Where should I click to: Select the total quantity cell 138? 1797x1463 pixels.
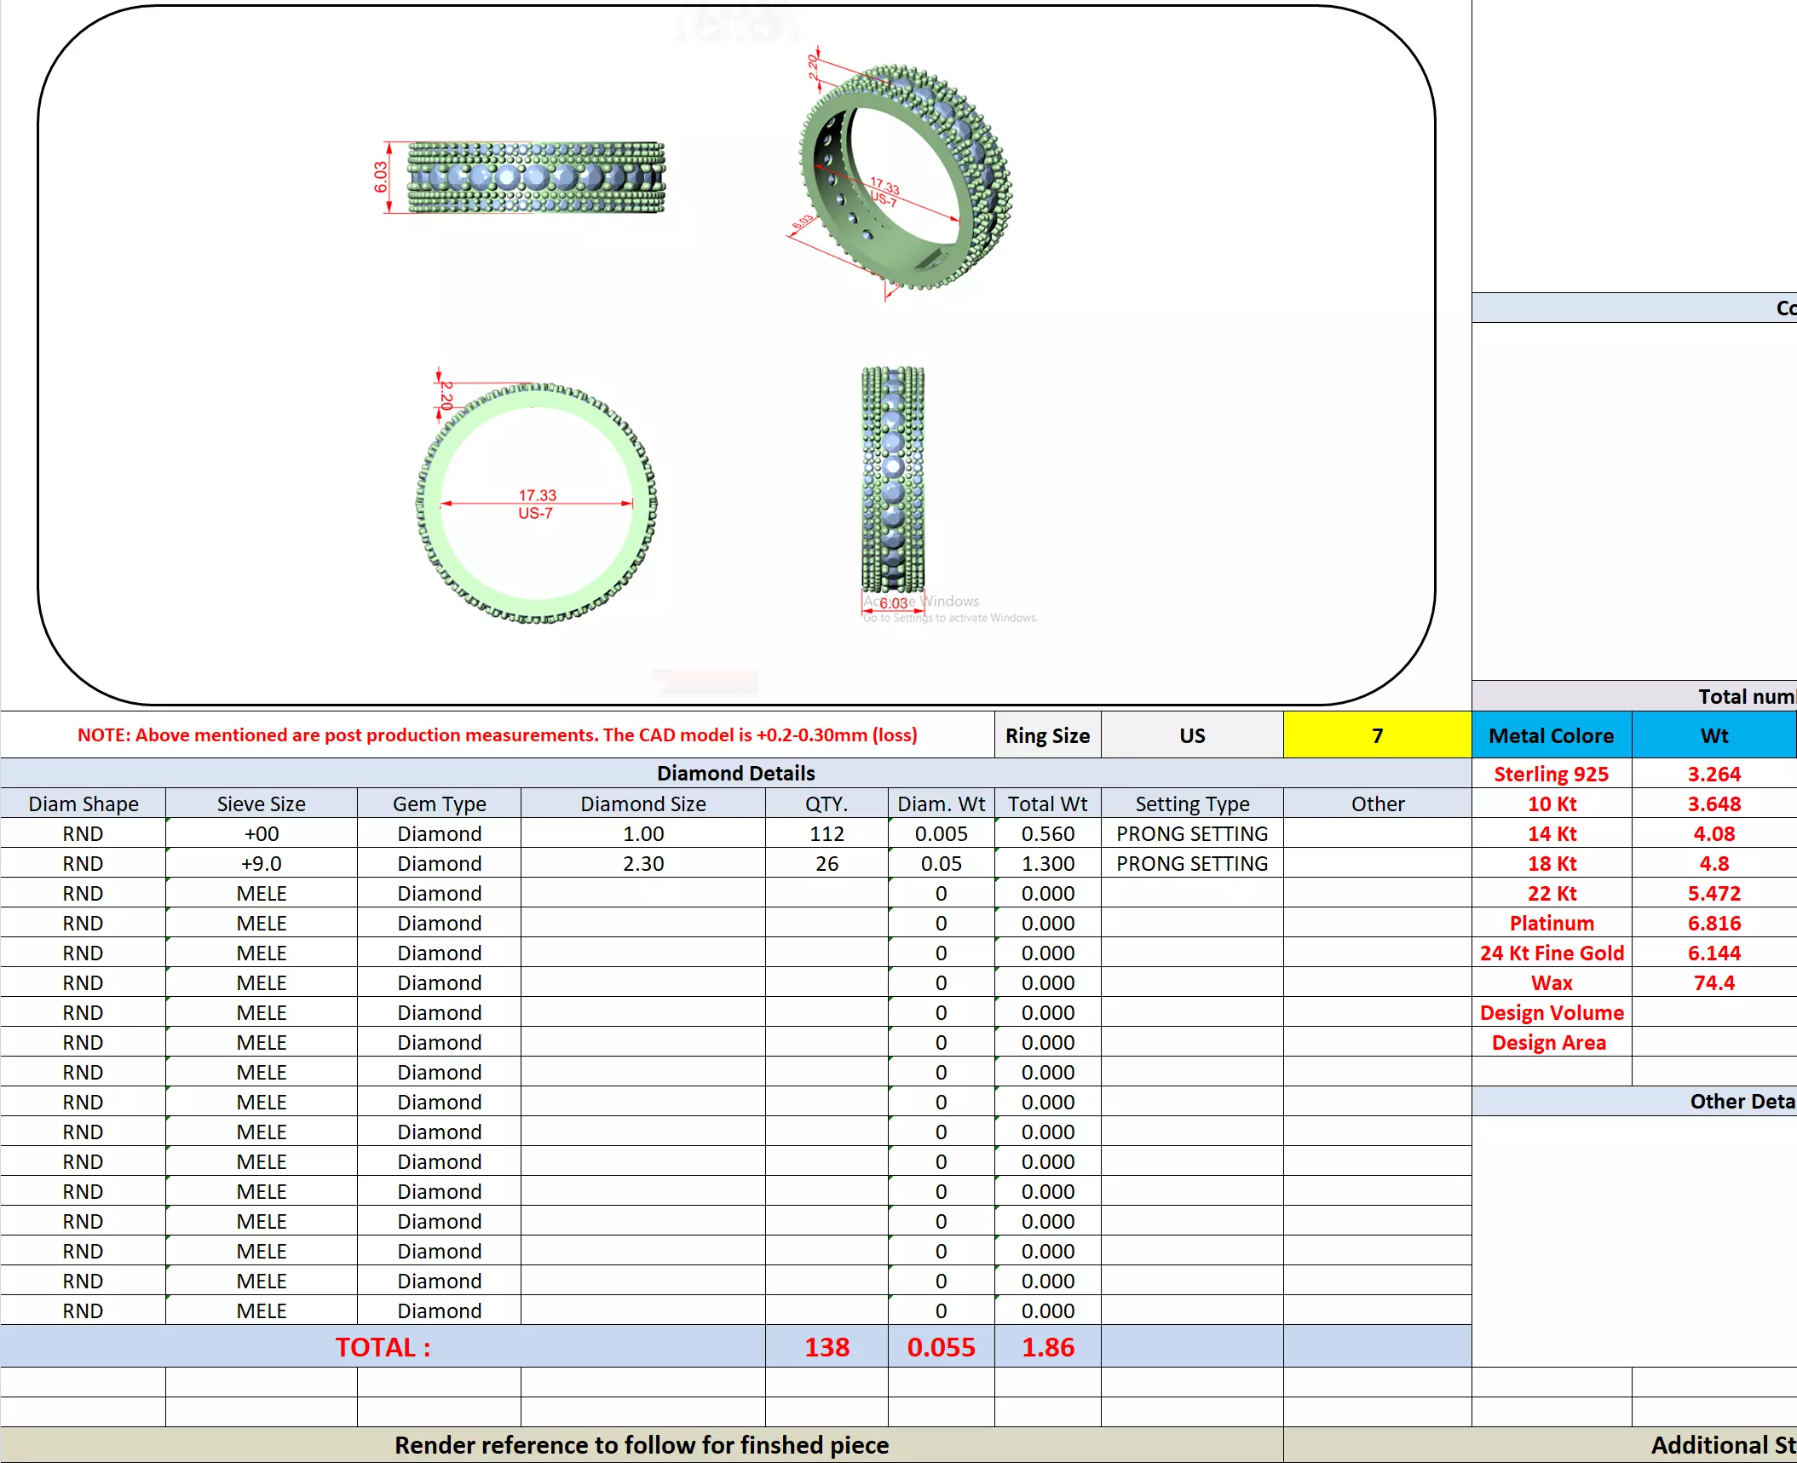point(826,1346)
